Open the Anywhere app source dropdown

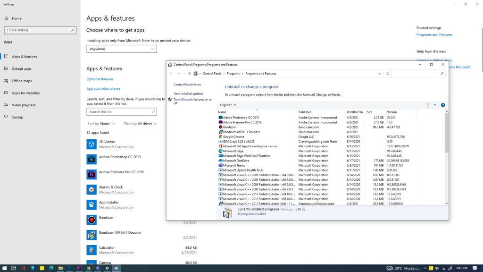tap(122, 49)
